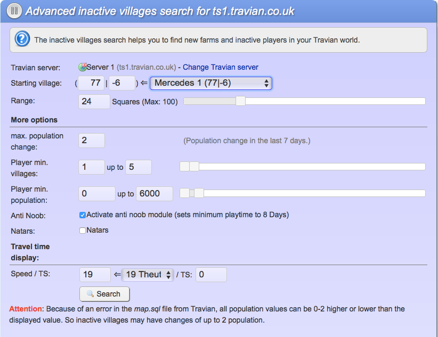Click the Range squares input field
This screenshot has height=337, width=438.
point(94,101)
